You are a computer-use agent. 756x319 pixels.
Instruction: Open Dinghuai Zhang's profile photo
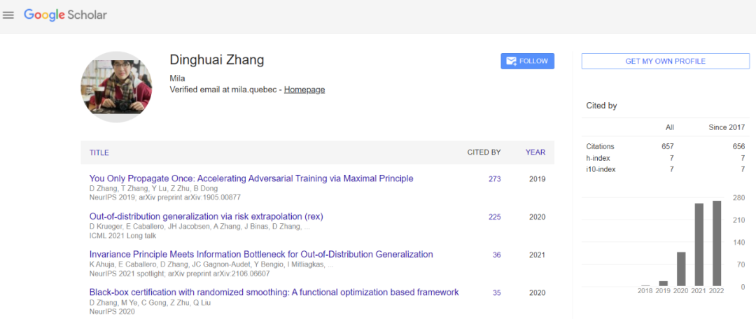pos(116,87)
